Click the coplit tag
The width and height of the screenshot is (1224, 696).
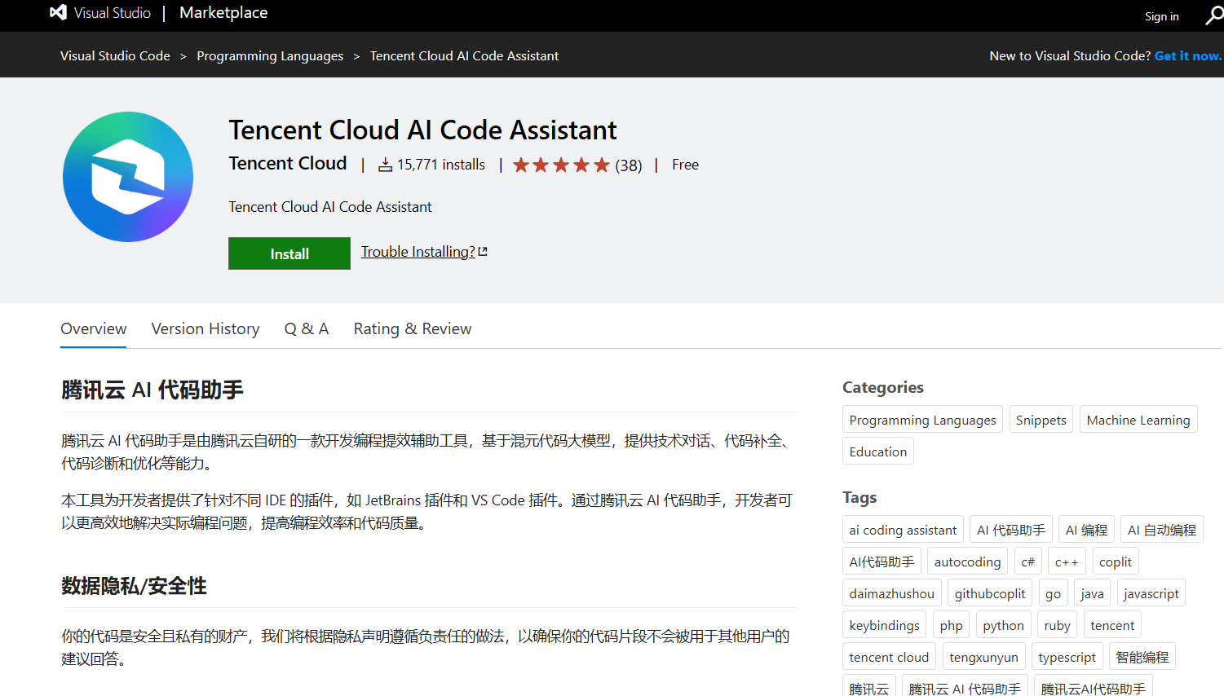1115,562
